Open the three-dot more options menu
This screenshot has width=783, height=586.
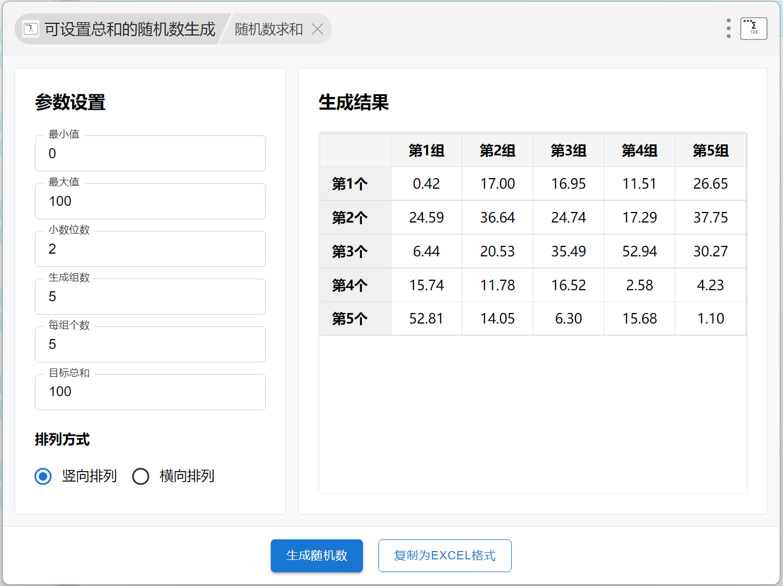[728, 28]
